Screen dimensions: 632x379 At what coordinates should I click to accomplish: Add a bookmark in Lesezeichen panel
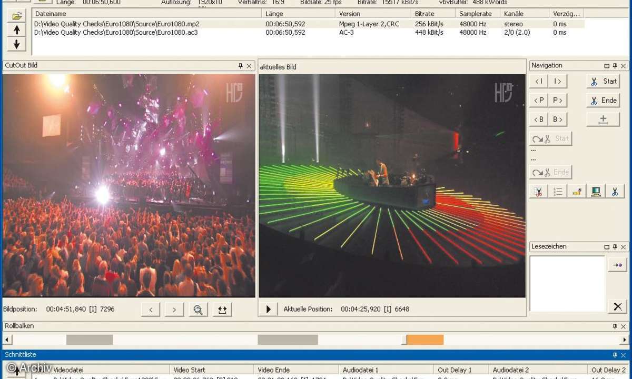[x=617, y=265]
